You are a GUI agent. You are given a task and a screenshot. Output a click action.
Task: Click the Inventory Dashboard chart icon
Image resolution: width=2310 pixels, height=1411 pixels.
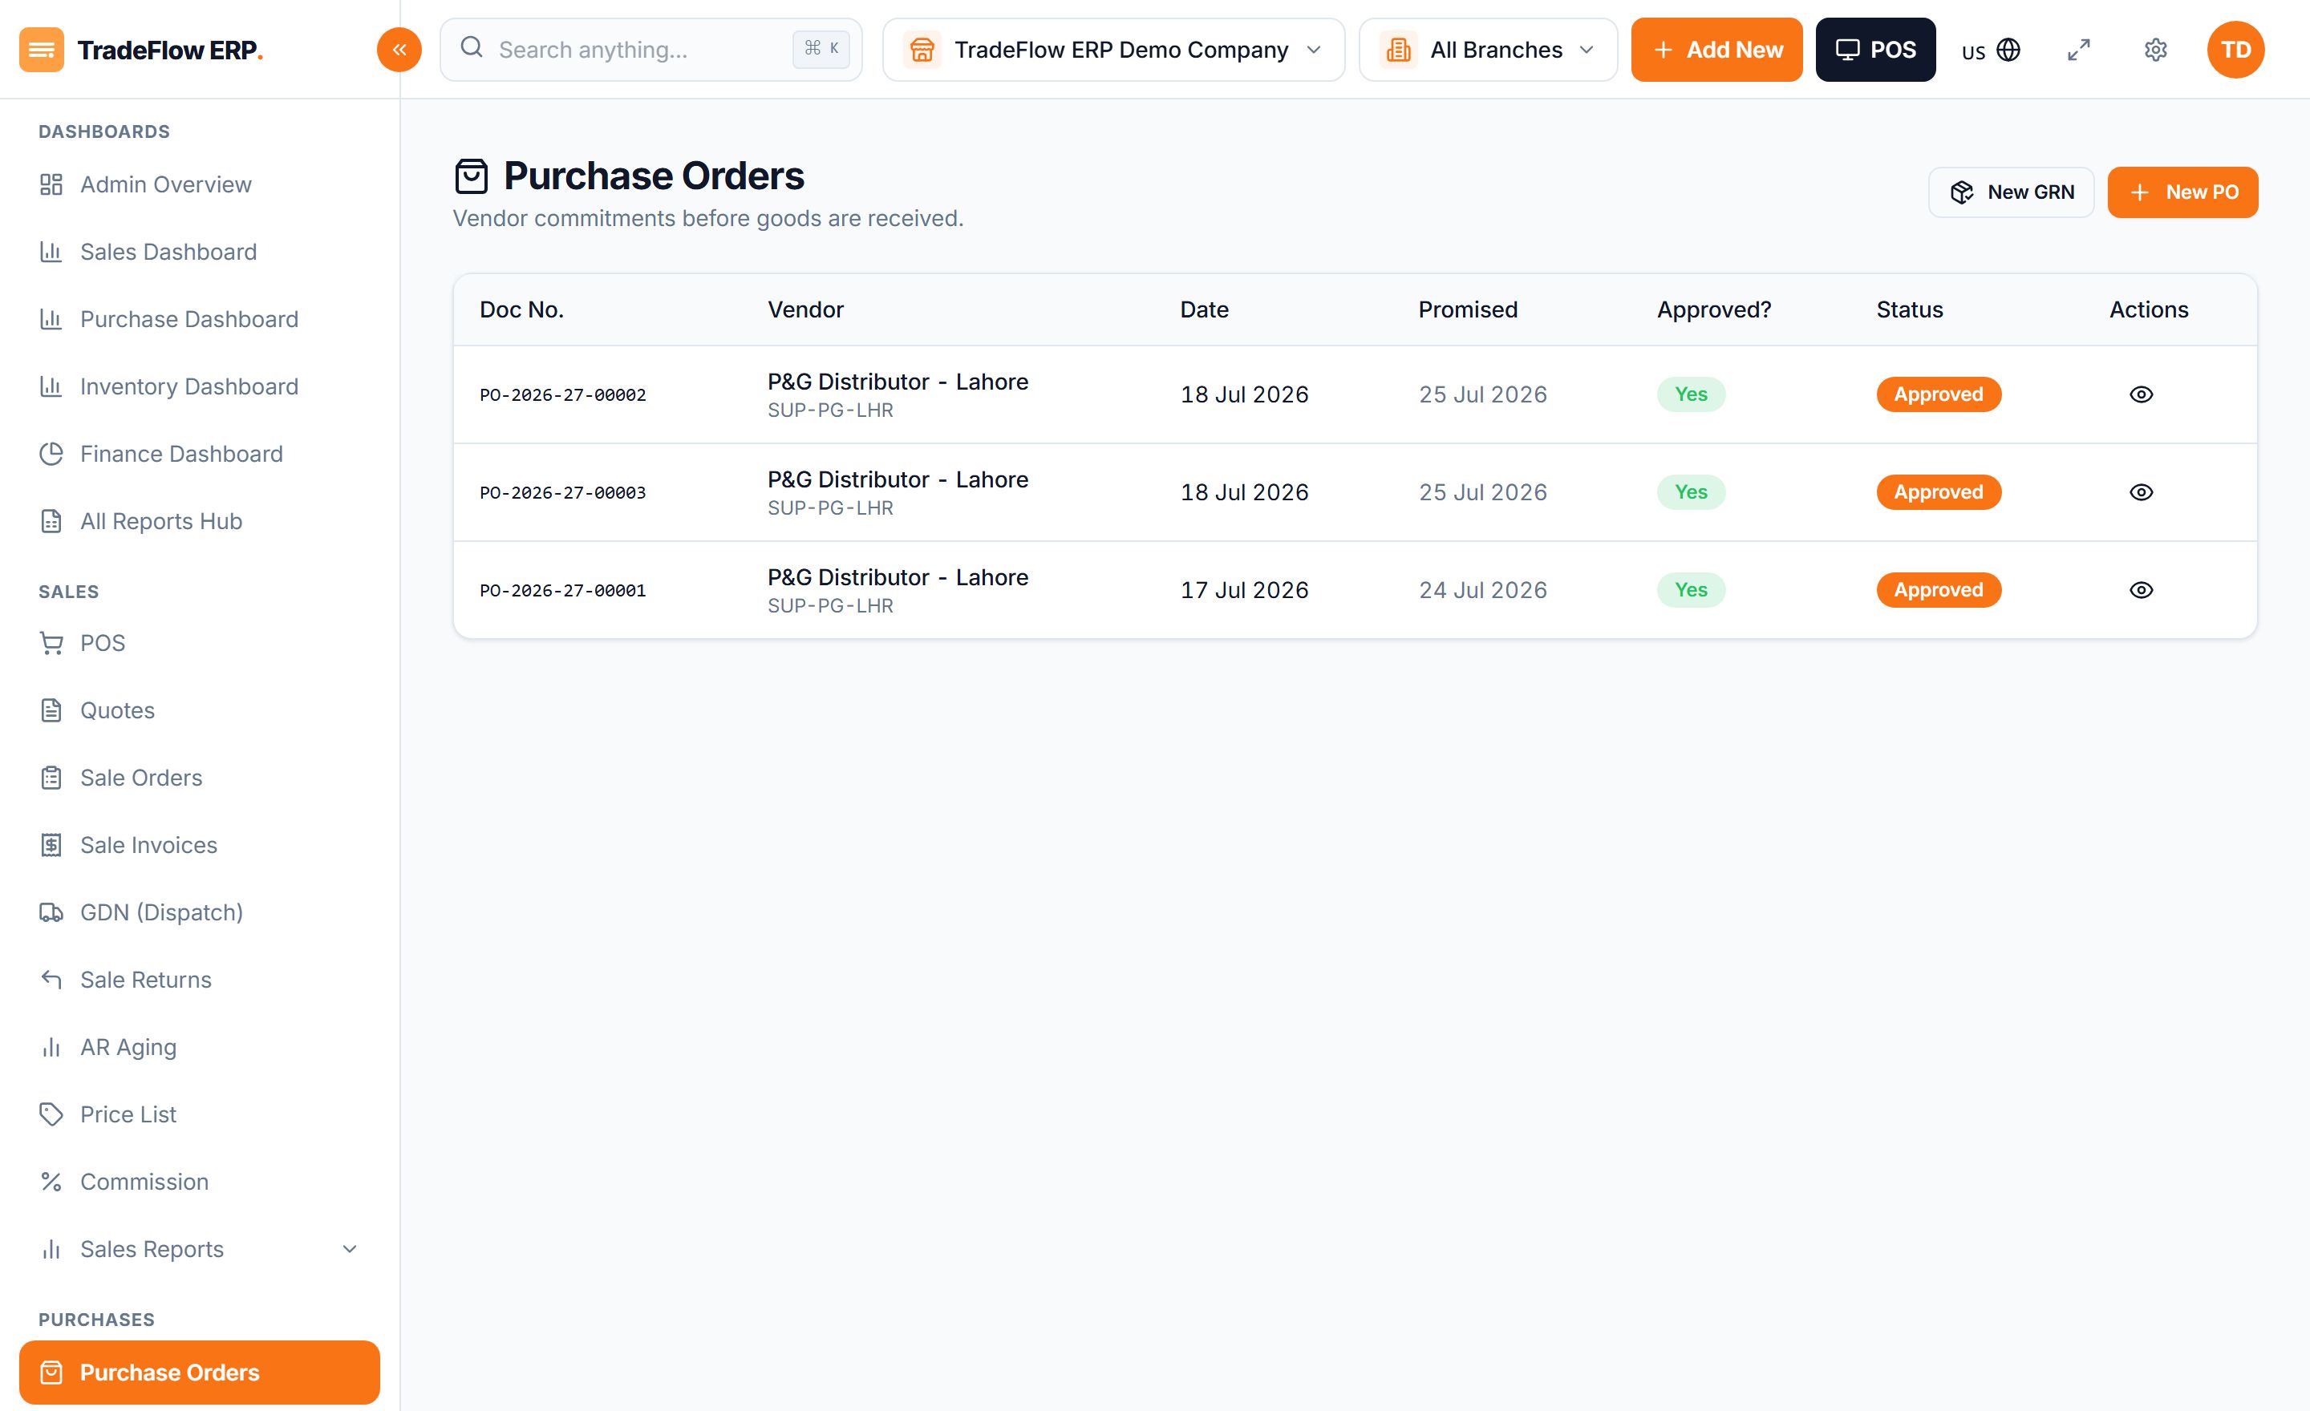(x=51, y=386)
